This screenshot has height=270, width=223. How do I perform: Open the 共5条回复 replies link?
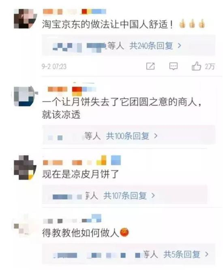182,254
